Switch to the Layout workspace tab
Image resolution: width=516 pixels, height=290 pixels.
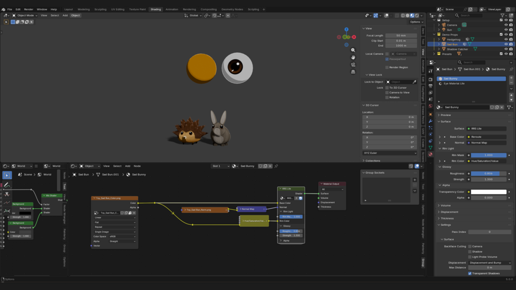(68, 9)
